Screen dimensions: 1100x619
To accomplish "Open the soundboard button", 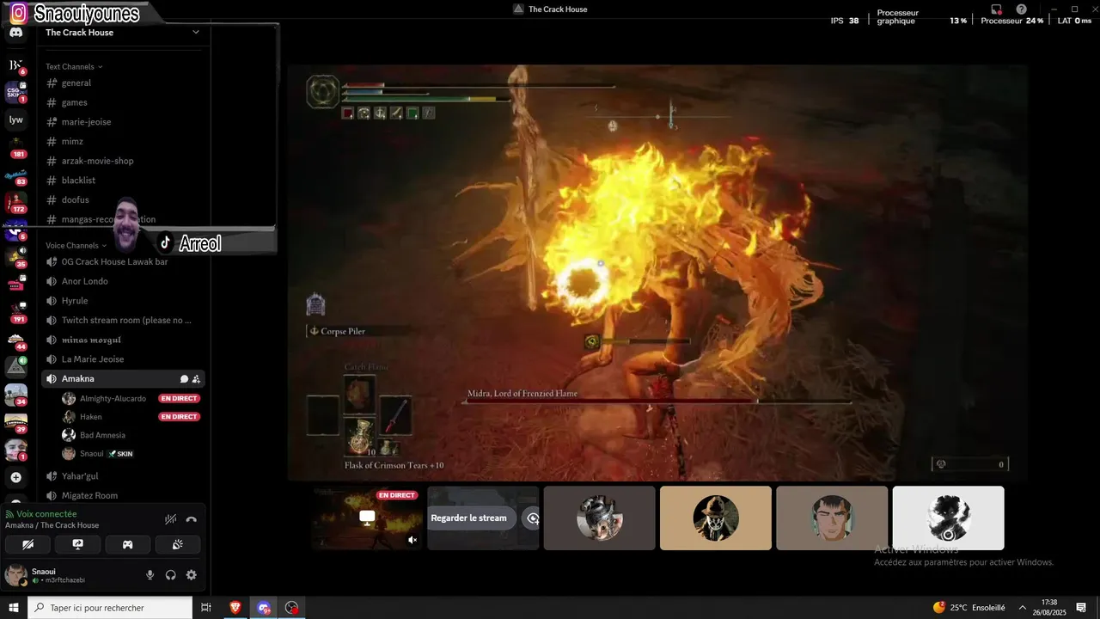I will [x=178, y=544].
